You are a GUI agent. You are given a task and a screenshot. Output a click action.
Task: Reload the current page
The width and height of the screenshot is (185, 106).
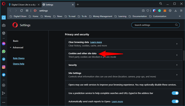(21, 11)
